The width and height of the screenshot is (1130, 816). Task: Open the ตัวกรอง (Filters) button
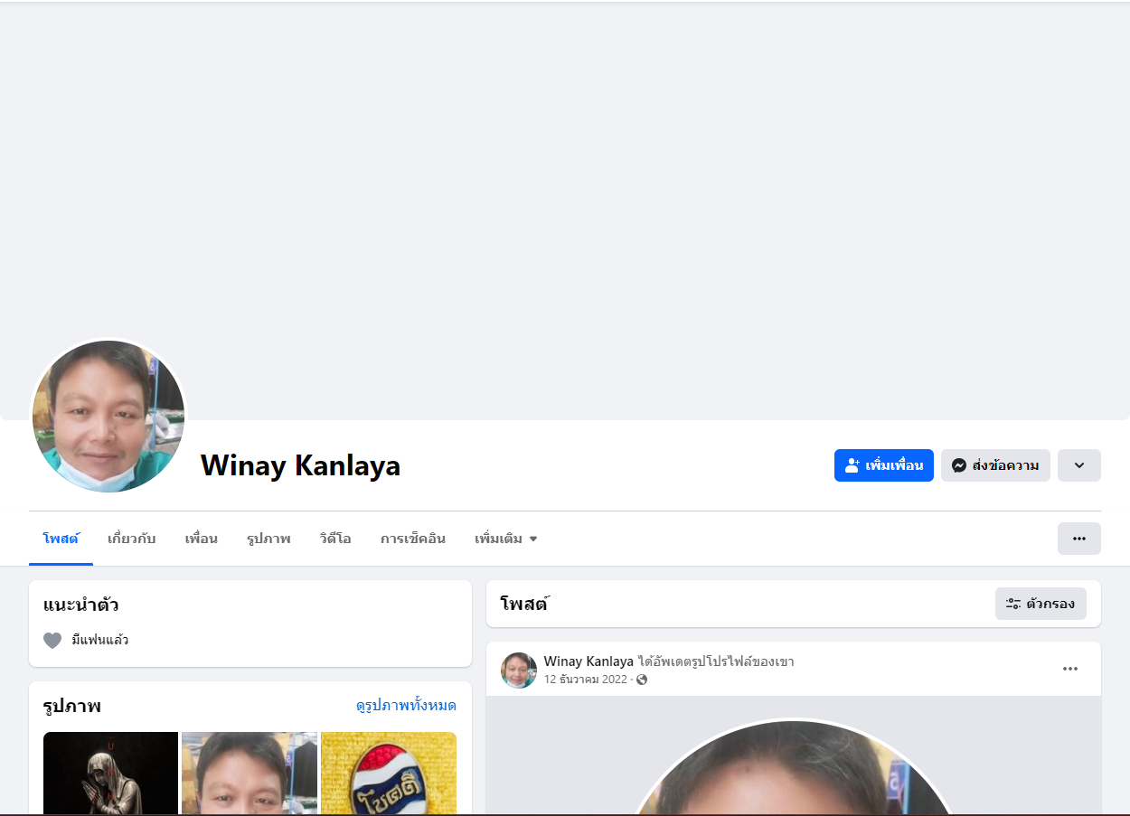point(1041,604)
